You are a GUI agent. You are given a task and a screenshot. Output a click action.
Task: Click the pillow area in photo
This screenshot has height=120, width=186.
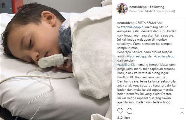click(x=36, y=92)
